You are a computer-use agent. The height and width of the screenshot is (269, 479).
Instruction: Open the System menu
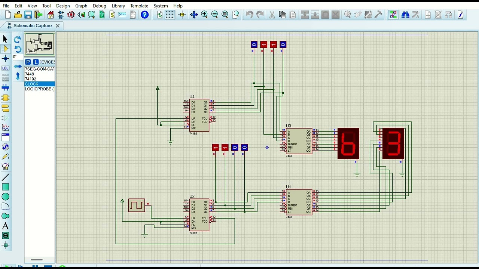tap(161, 6)
